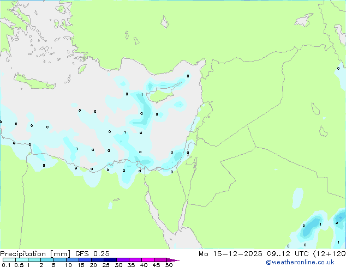The height and width of the screenshot is (267, 346).
Task: Click the '10' legend scale label
Action: (x=68, y=265)
